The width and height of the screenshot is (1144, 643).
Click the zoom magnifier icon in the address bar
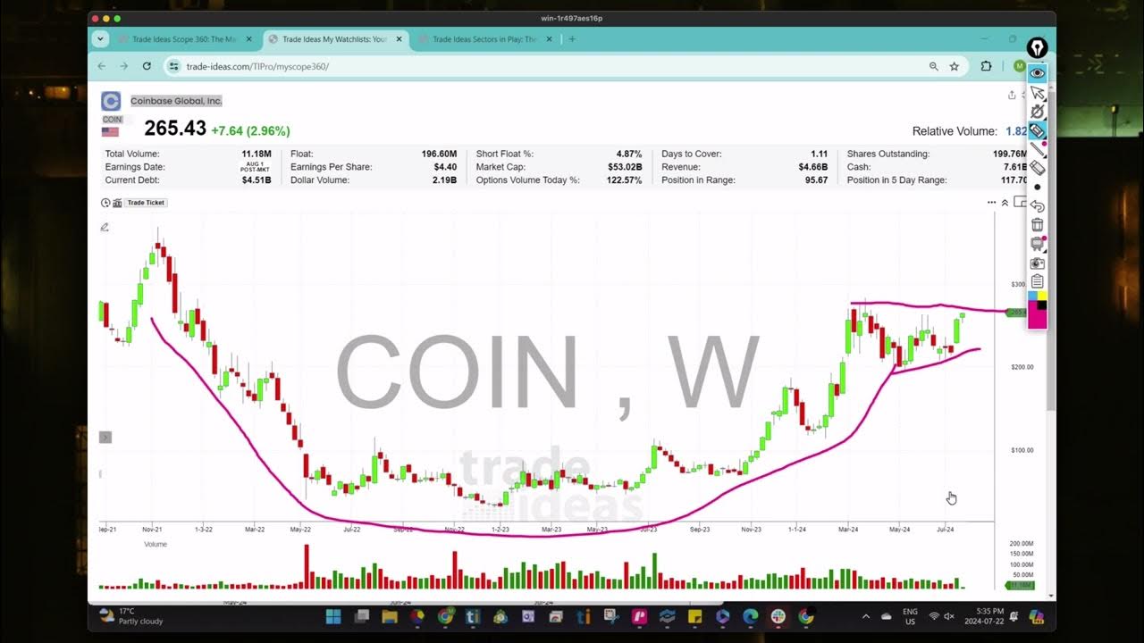[x=933, y=66]
